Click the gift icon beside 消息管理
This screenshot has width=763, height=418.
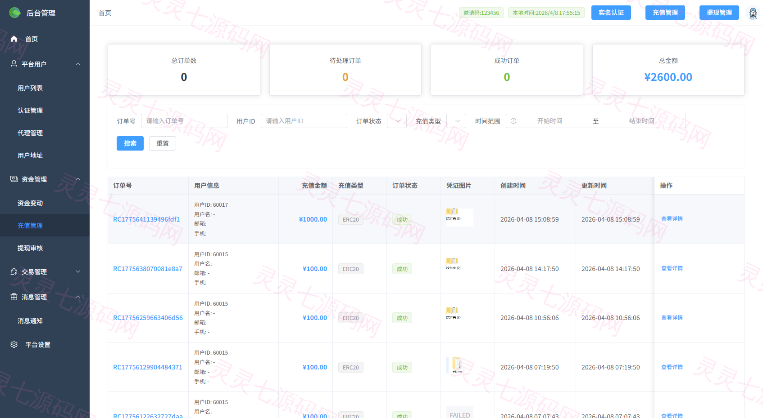pyautogui.click(x=14, y=297)
